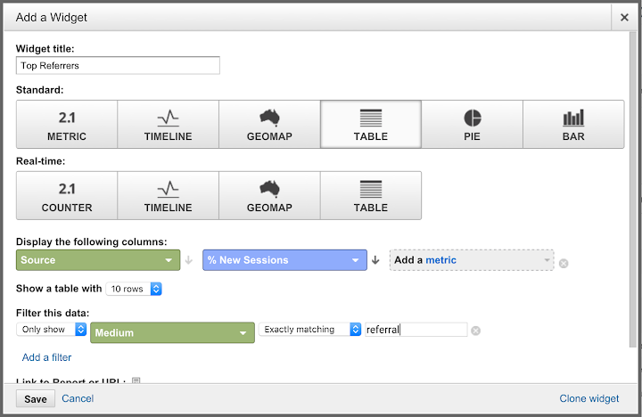Change the 10 rows selector
Screen dimensions: 642x417
(134, 289)
